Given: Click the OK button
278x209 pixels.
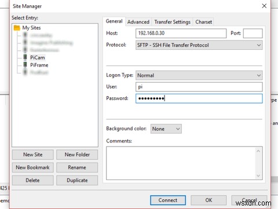Looking at the screenshot, I should (x=209, y=200).
